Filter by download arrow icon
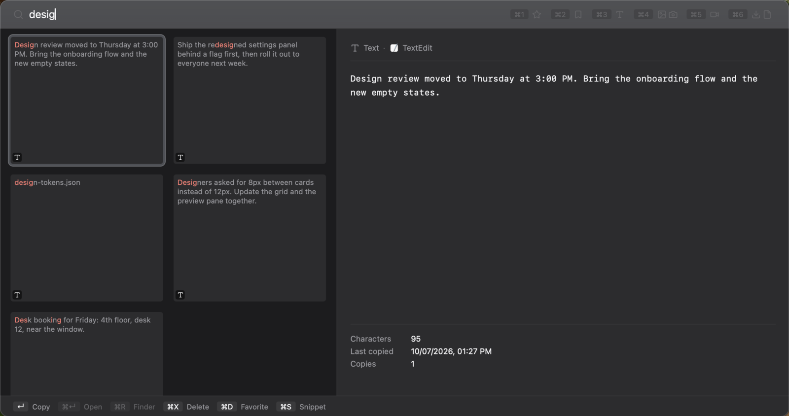 tap(756, 15)
